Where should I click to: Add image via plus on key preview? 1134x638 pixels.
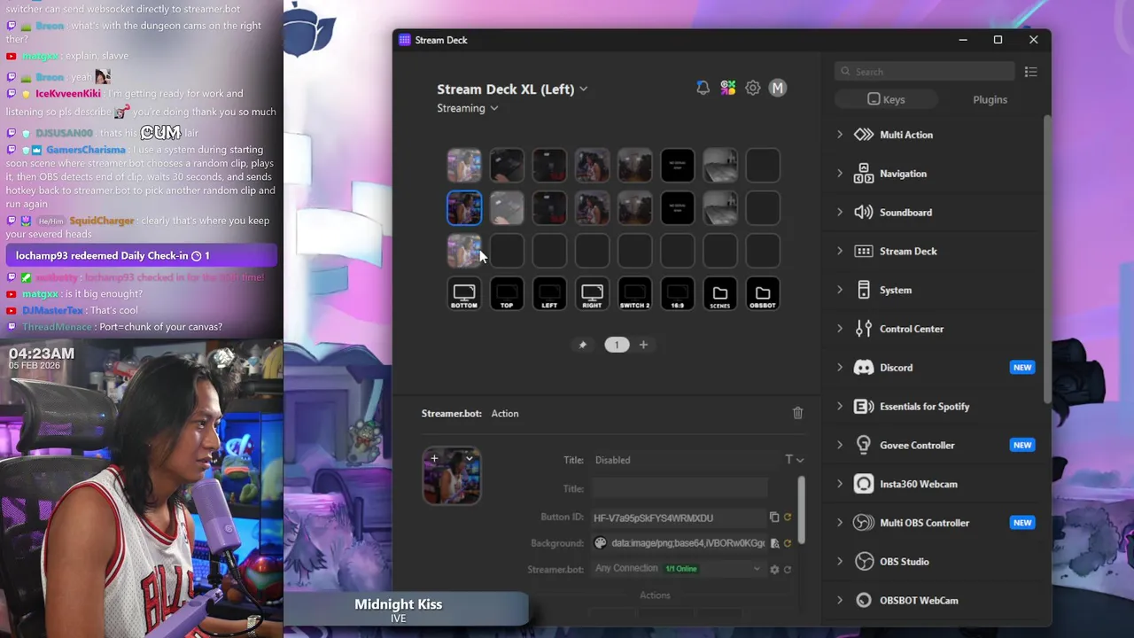tap(434, 458)
